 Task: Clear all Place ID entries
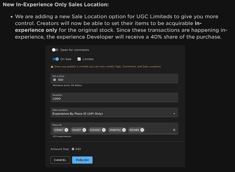pos(174,130)
